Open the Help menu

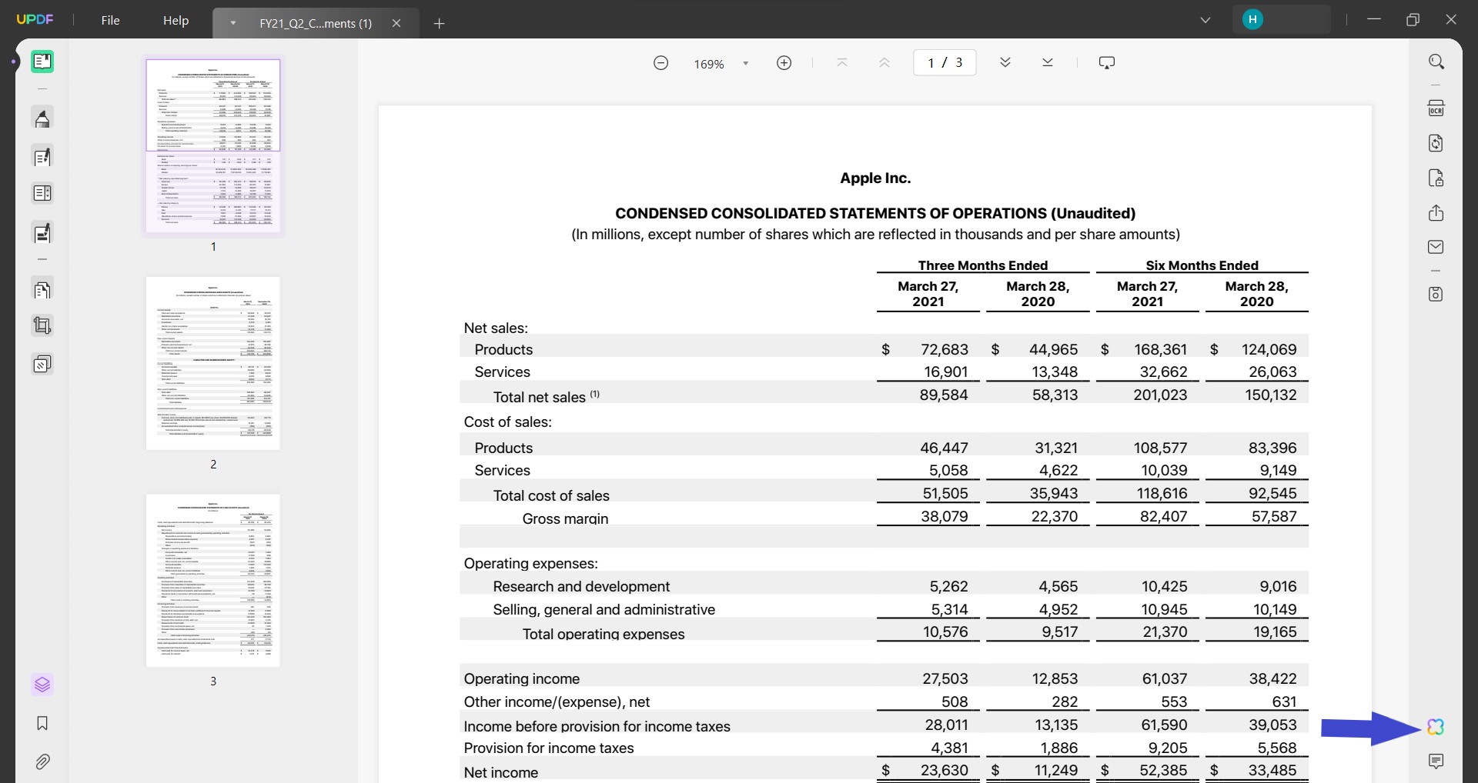[176, 20]
